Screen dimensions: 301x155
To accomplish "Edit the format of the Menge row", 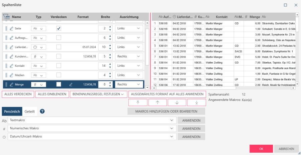I will [71, 85].
